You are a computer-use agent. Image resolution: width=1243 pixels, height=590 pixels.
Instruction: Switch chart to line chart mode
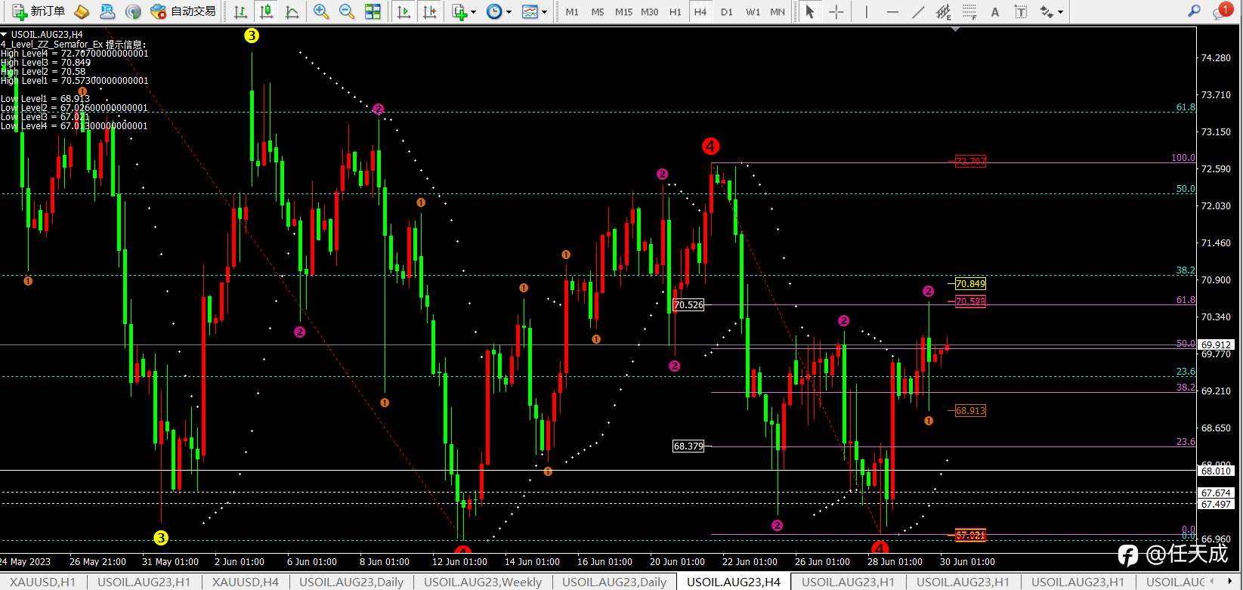[x=292, y=11]
